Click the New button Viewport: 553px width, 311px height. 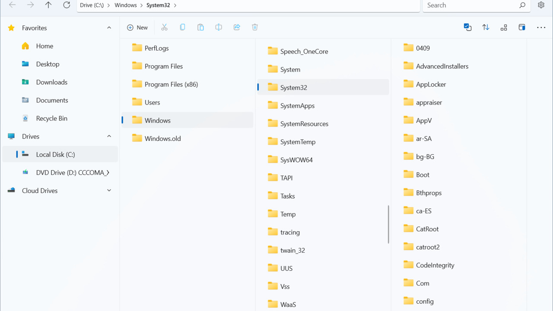coord(137,27)
